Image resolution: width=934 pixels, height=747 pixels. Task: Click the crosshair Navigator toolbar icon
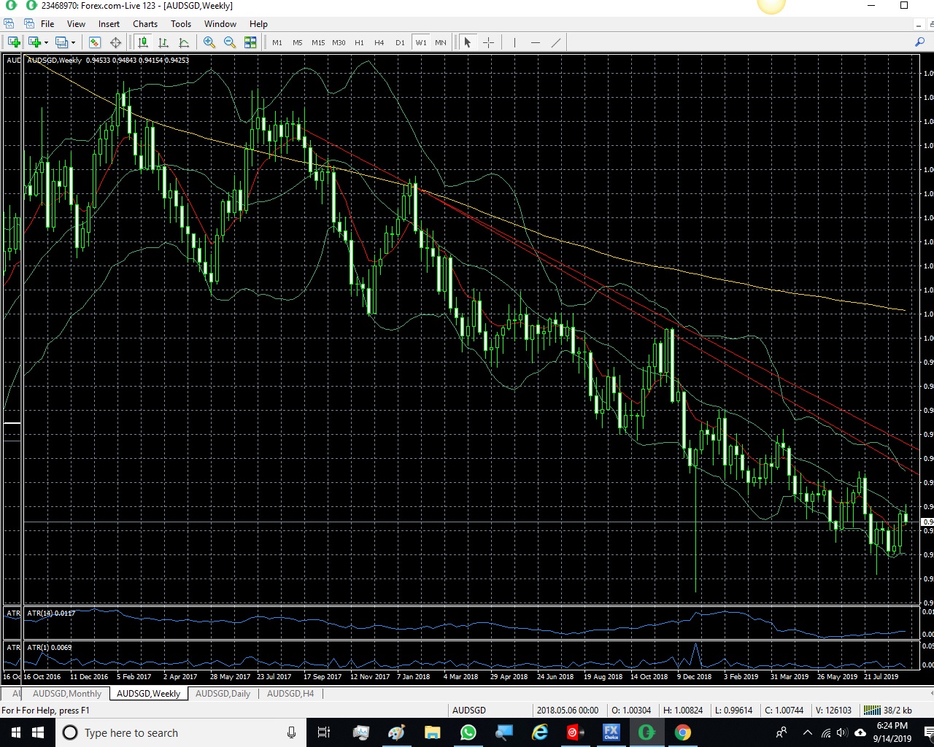[x=115, y=42]
